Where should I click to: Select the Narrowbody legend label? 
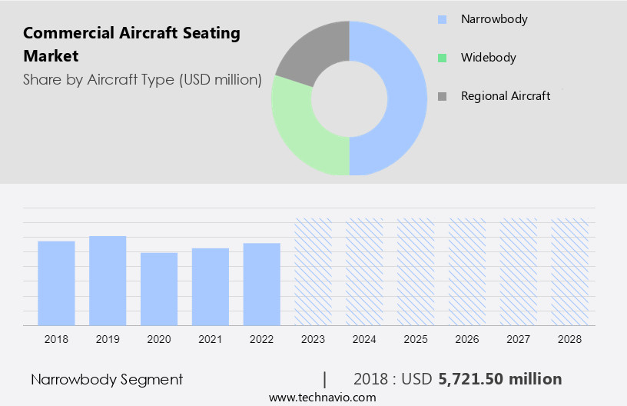494,19
